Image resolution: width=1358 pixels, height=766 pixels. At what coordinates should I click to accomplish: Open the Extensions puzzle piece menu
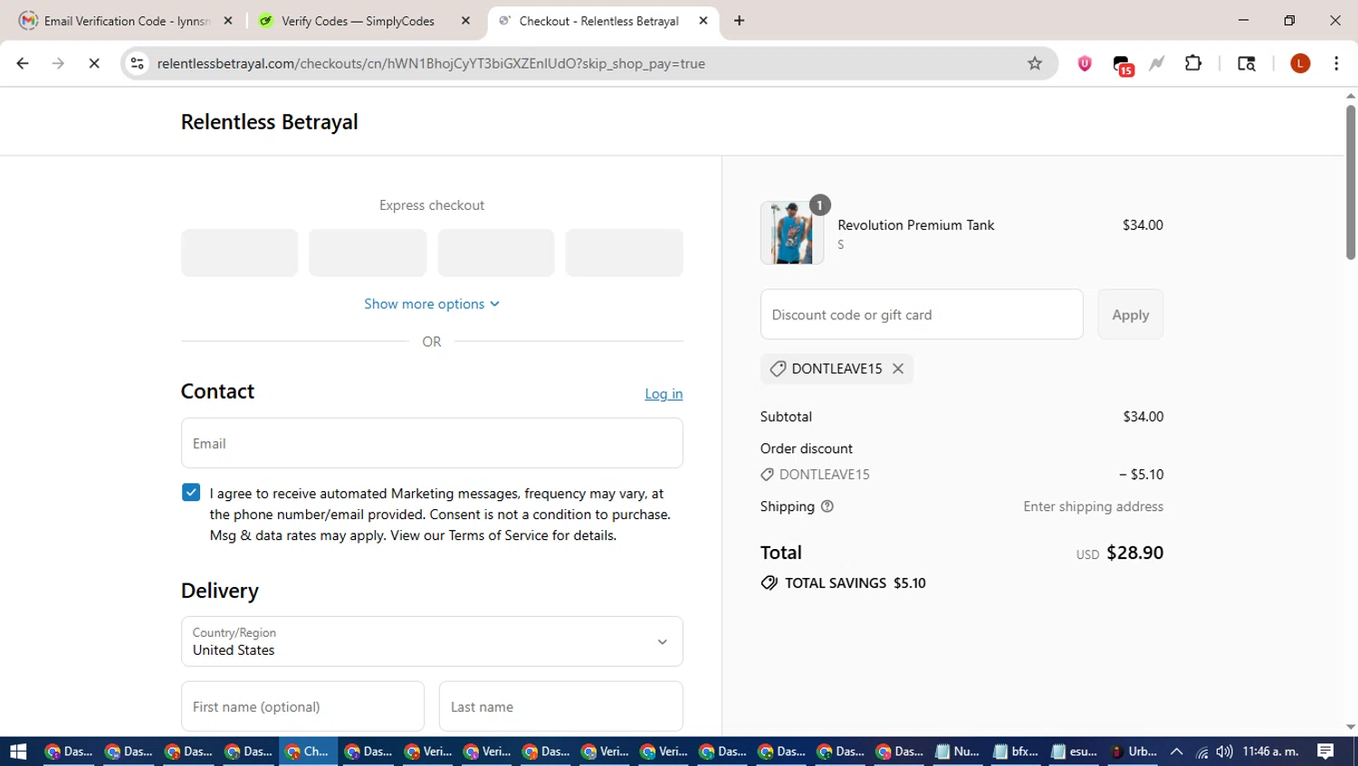(1193, 63)
